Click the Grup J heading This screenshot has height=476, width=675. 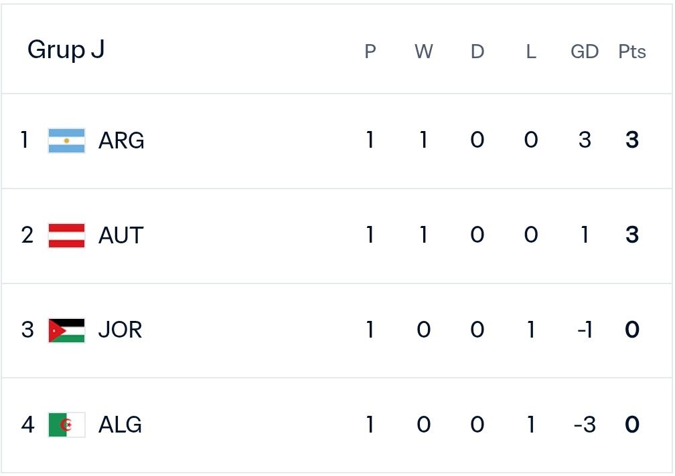click(x=66, y=50)
